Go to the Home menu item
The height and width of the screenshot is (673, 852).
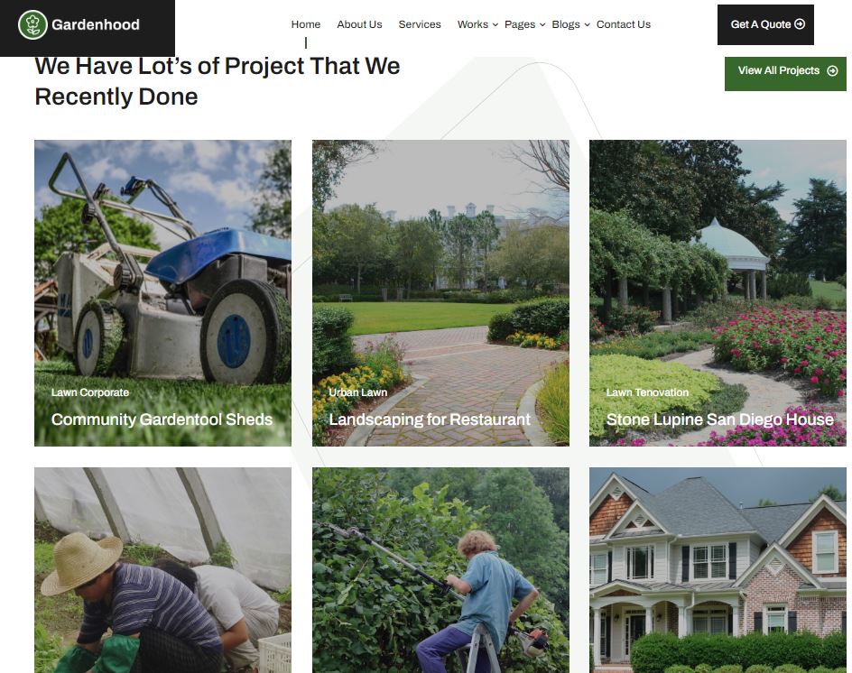(x=305, y=24)
